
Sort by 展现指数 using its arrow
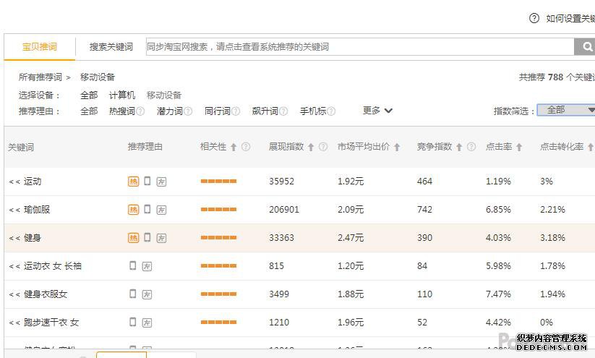[x=311, y=147]
